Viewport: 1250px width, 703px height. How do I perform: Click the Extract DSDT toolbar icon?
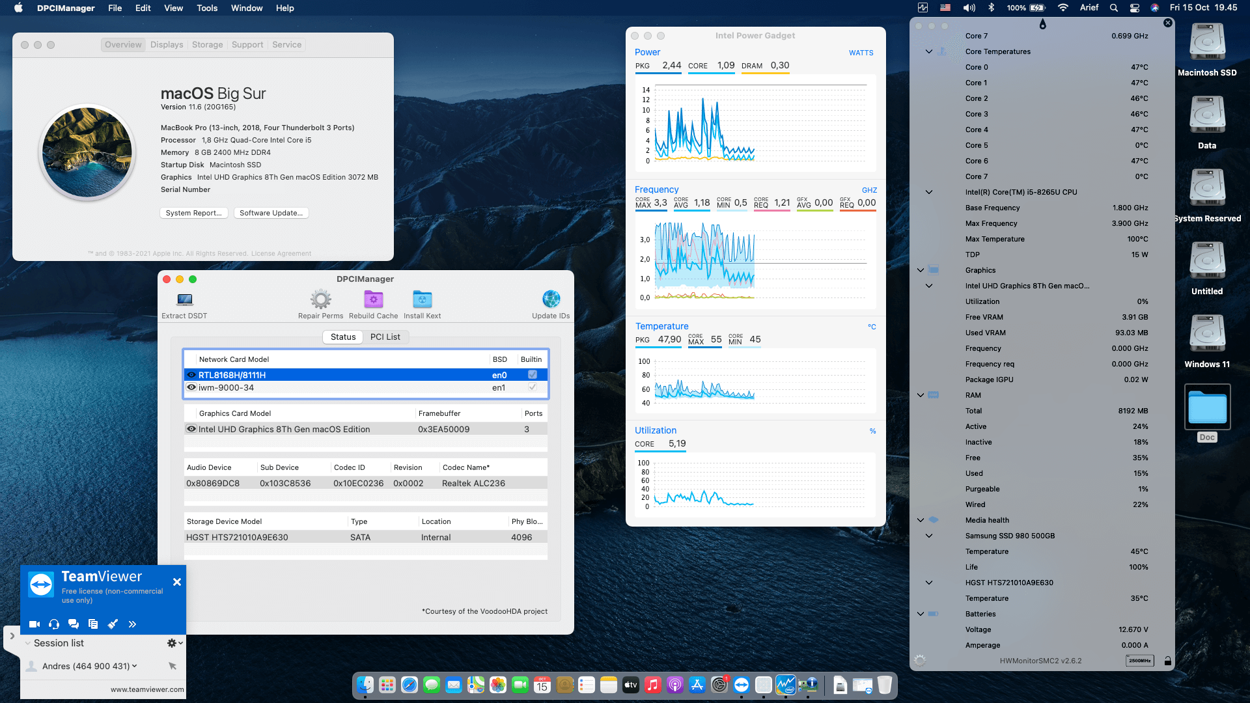[185, 299]
